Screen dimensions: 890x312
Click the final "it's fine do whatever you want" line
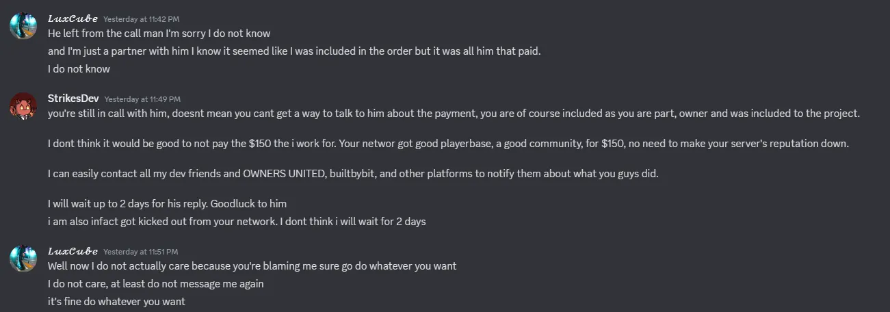coord(116,302)
